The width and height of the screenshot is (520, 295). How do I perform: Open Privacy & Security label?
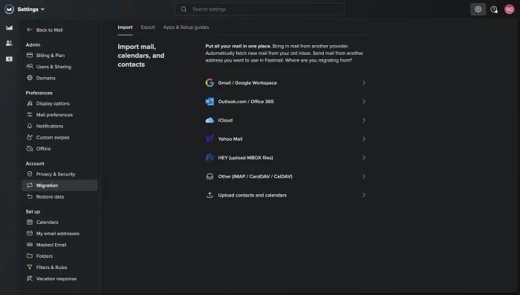(x=56, y=174)
